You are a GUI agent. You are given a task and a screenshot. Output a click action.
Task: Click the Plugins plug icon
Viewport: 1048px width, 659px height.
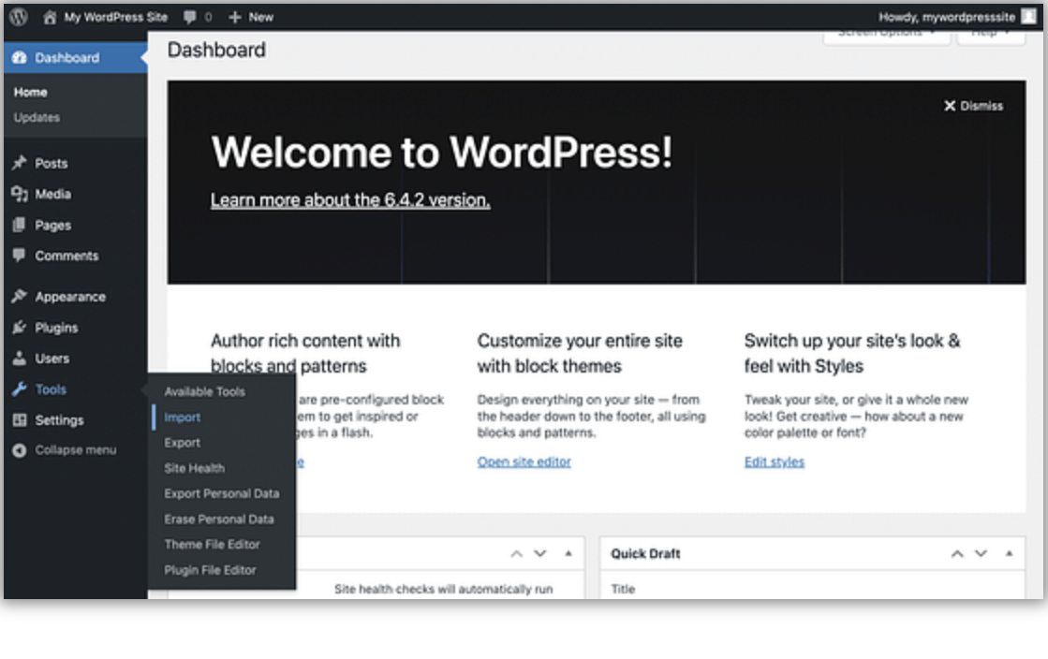(x=20, y=328)
